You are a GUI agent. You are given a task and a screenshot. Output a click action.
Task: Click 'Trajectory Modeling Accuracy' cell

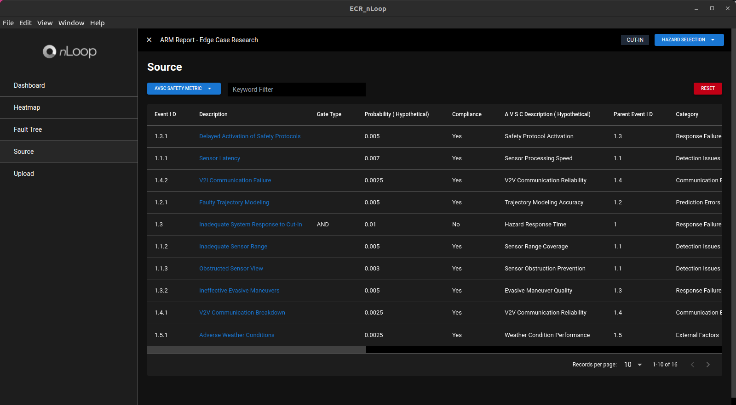tap(544, 202)
